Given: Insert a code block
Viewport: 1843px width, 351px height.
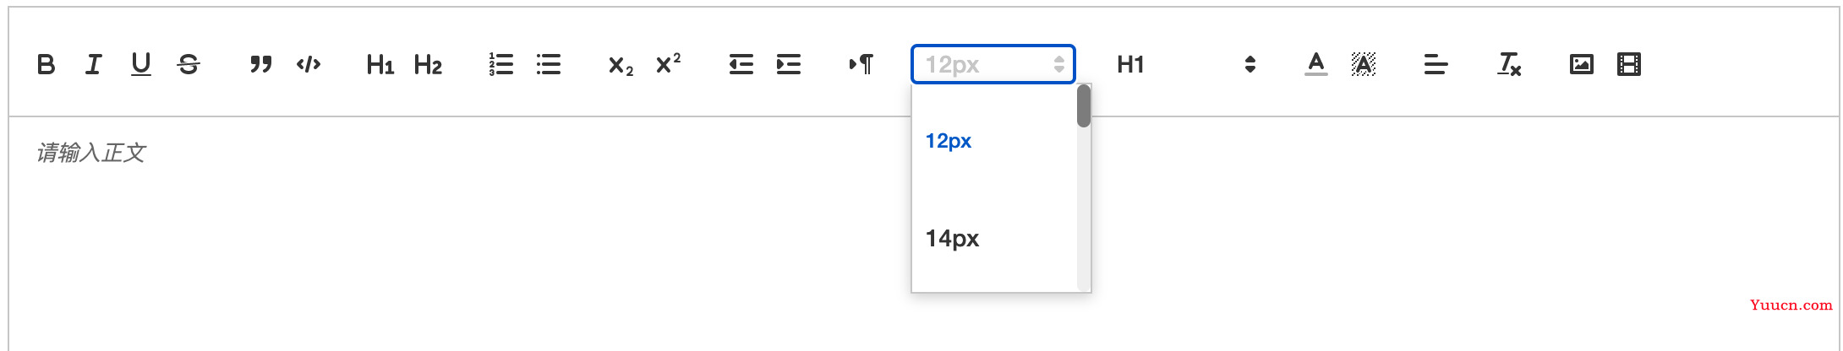Looking at the screenshot, I should pos(309,64).
